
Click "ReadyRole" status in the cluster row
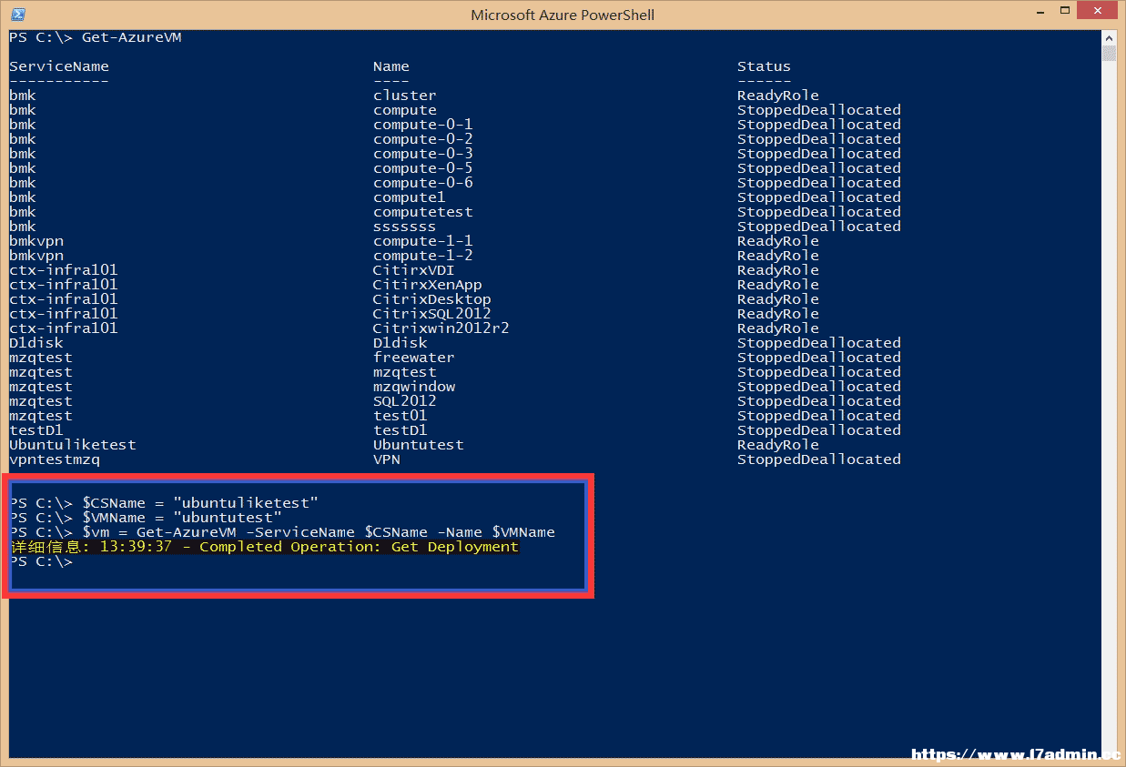point(778,96)
